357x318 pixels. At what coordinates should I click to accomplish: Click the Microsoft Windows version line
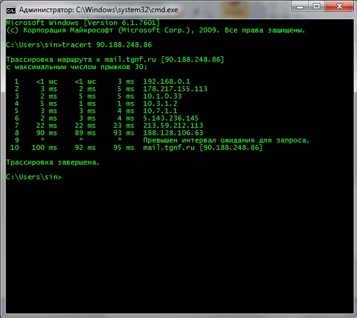coord(83,23)
